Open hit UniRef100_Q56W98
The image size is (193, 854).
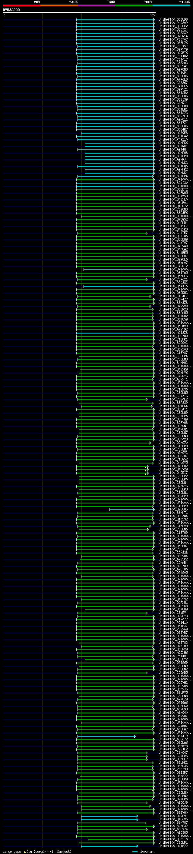click(173, 20)
